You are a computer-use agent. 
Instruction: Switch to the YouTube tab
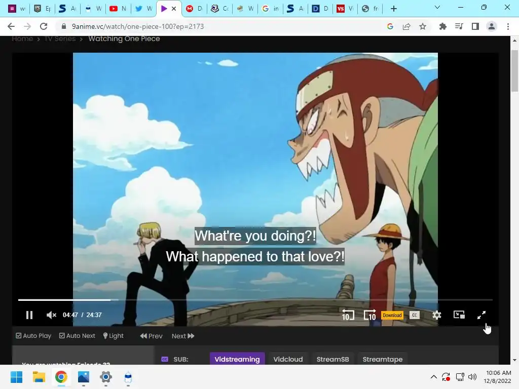point(119,9)
